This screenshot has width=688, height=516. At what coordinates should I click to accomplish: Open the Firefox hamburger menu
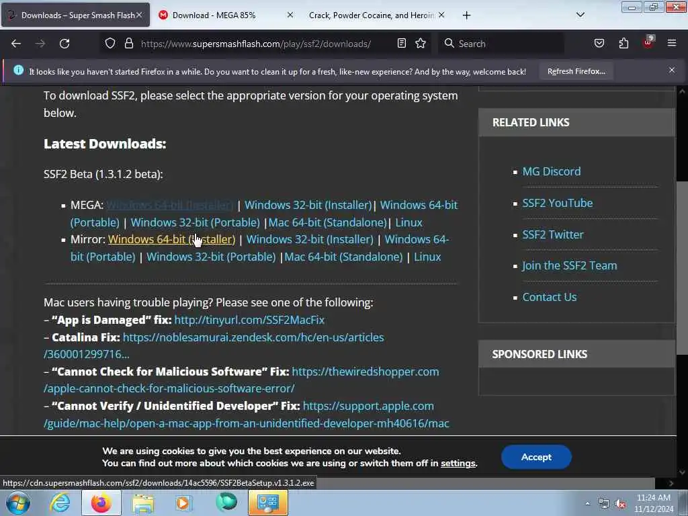tap(671, 44)
